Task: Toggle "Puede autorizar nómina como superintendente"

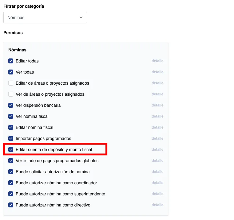Action: point(11,194)
